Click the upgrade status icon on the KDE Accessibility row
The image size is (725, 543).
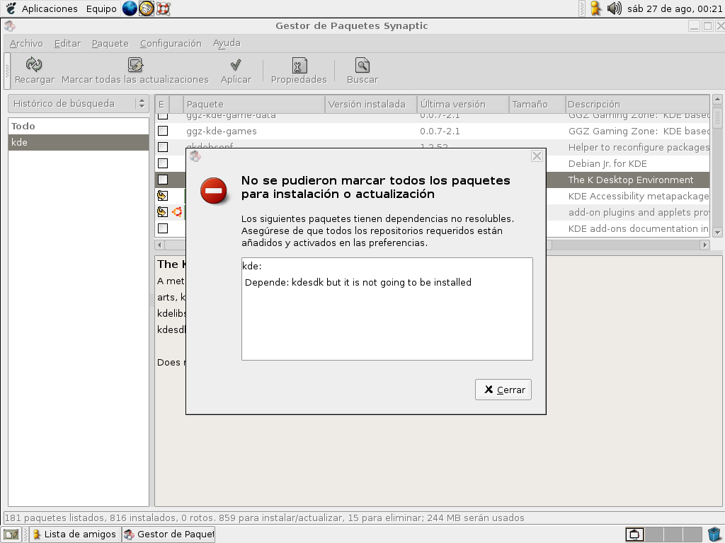coord(162,196)
